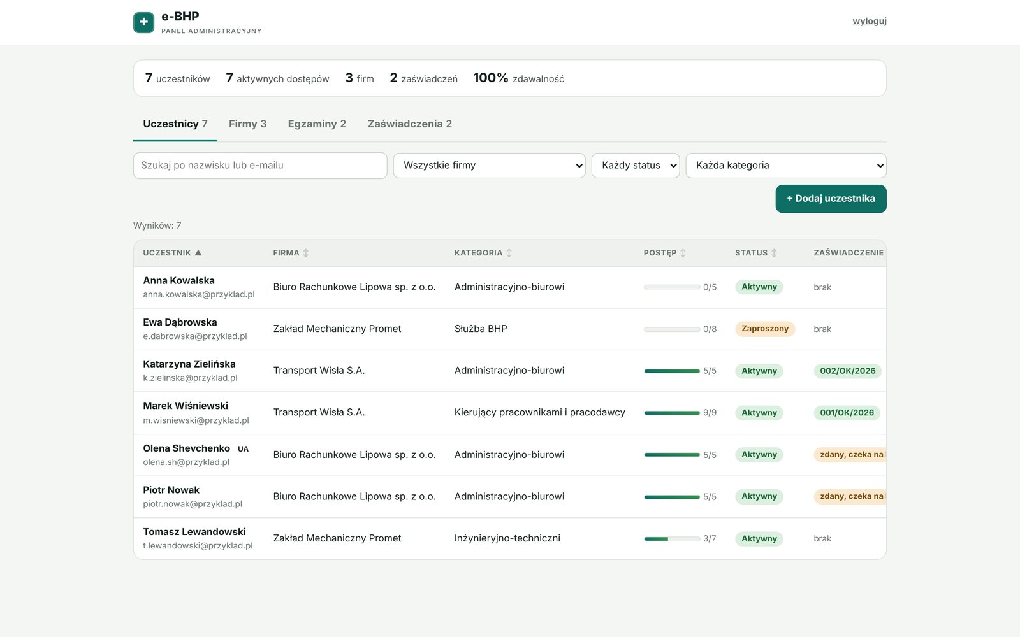Screen dimensions: 1020x637
Task: Open the Każda kategoria dropdown
Action: point(786,166)
